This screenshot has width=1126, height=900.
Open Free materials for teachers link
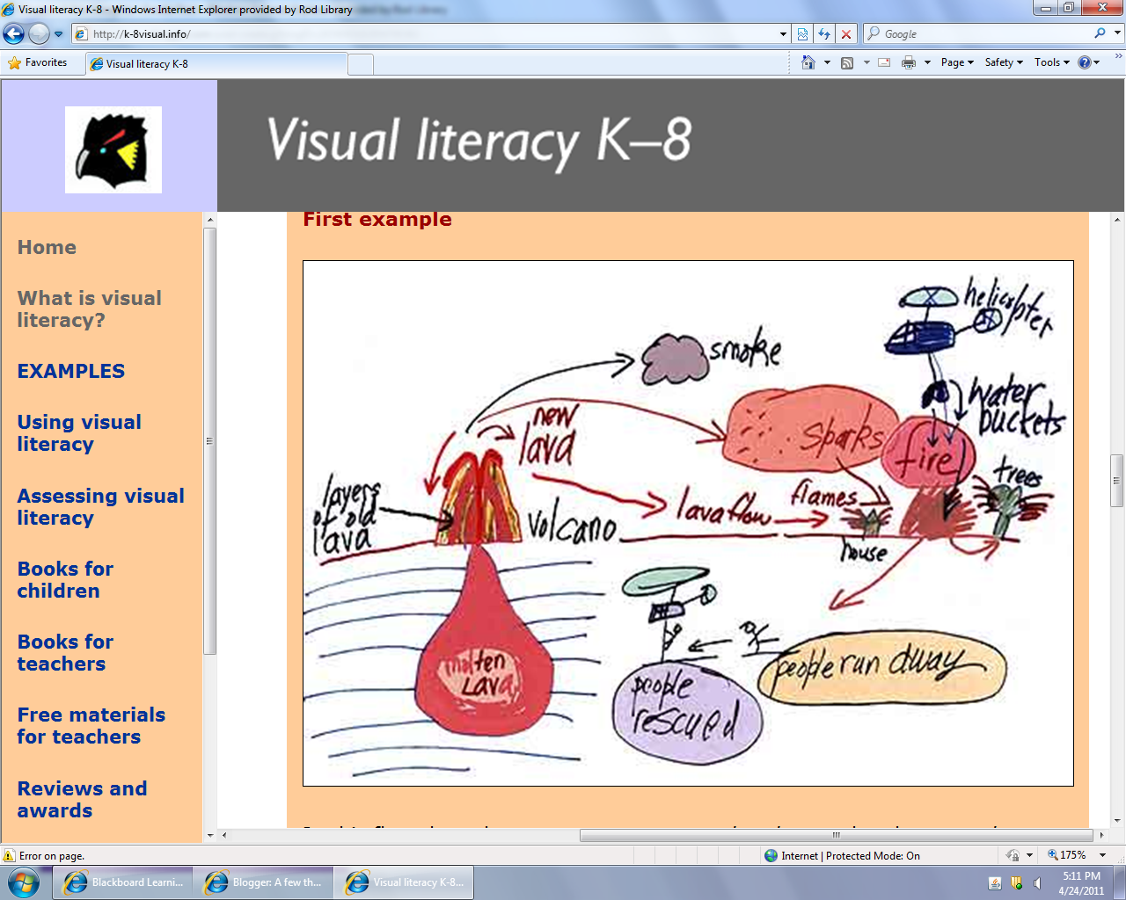tap(91, 726)
